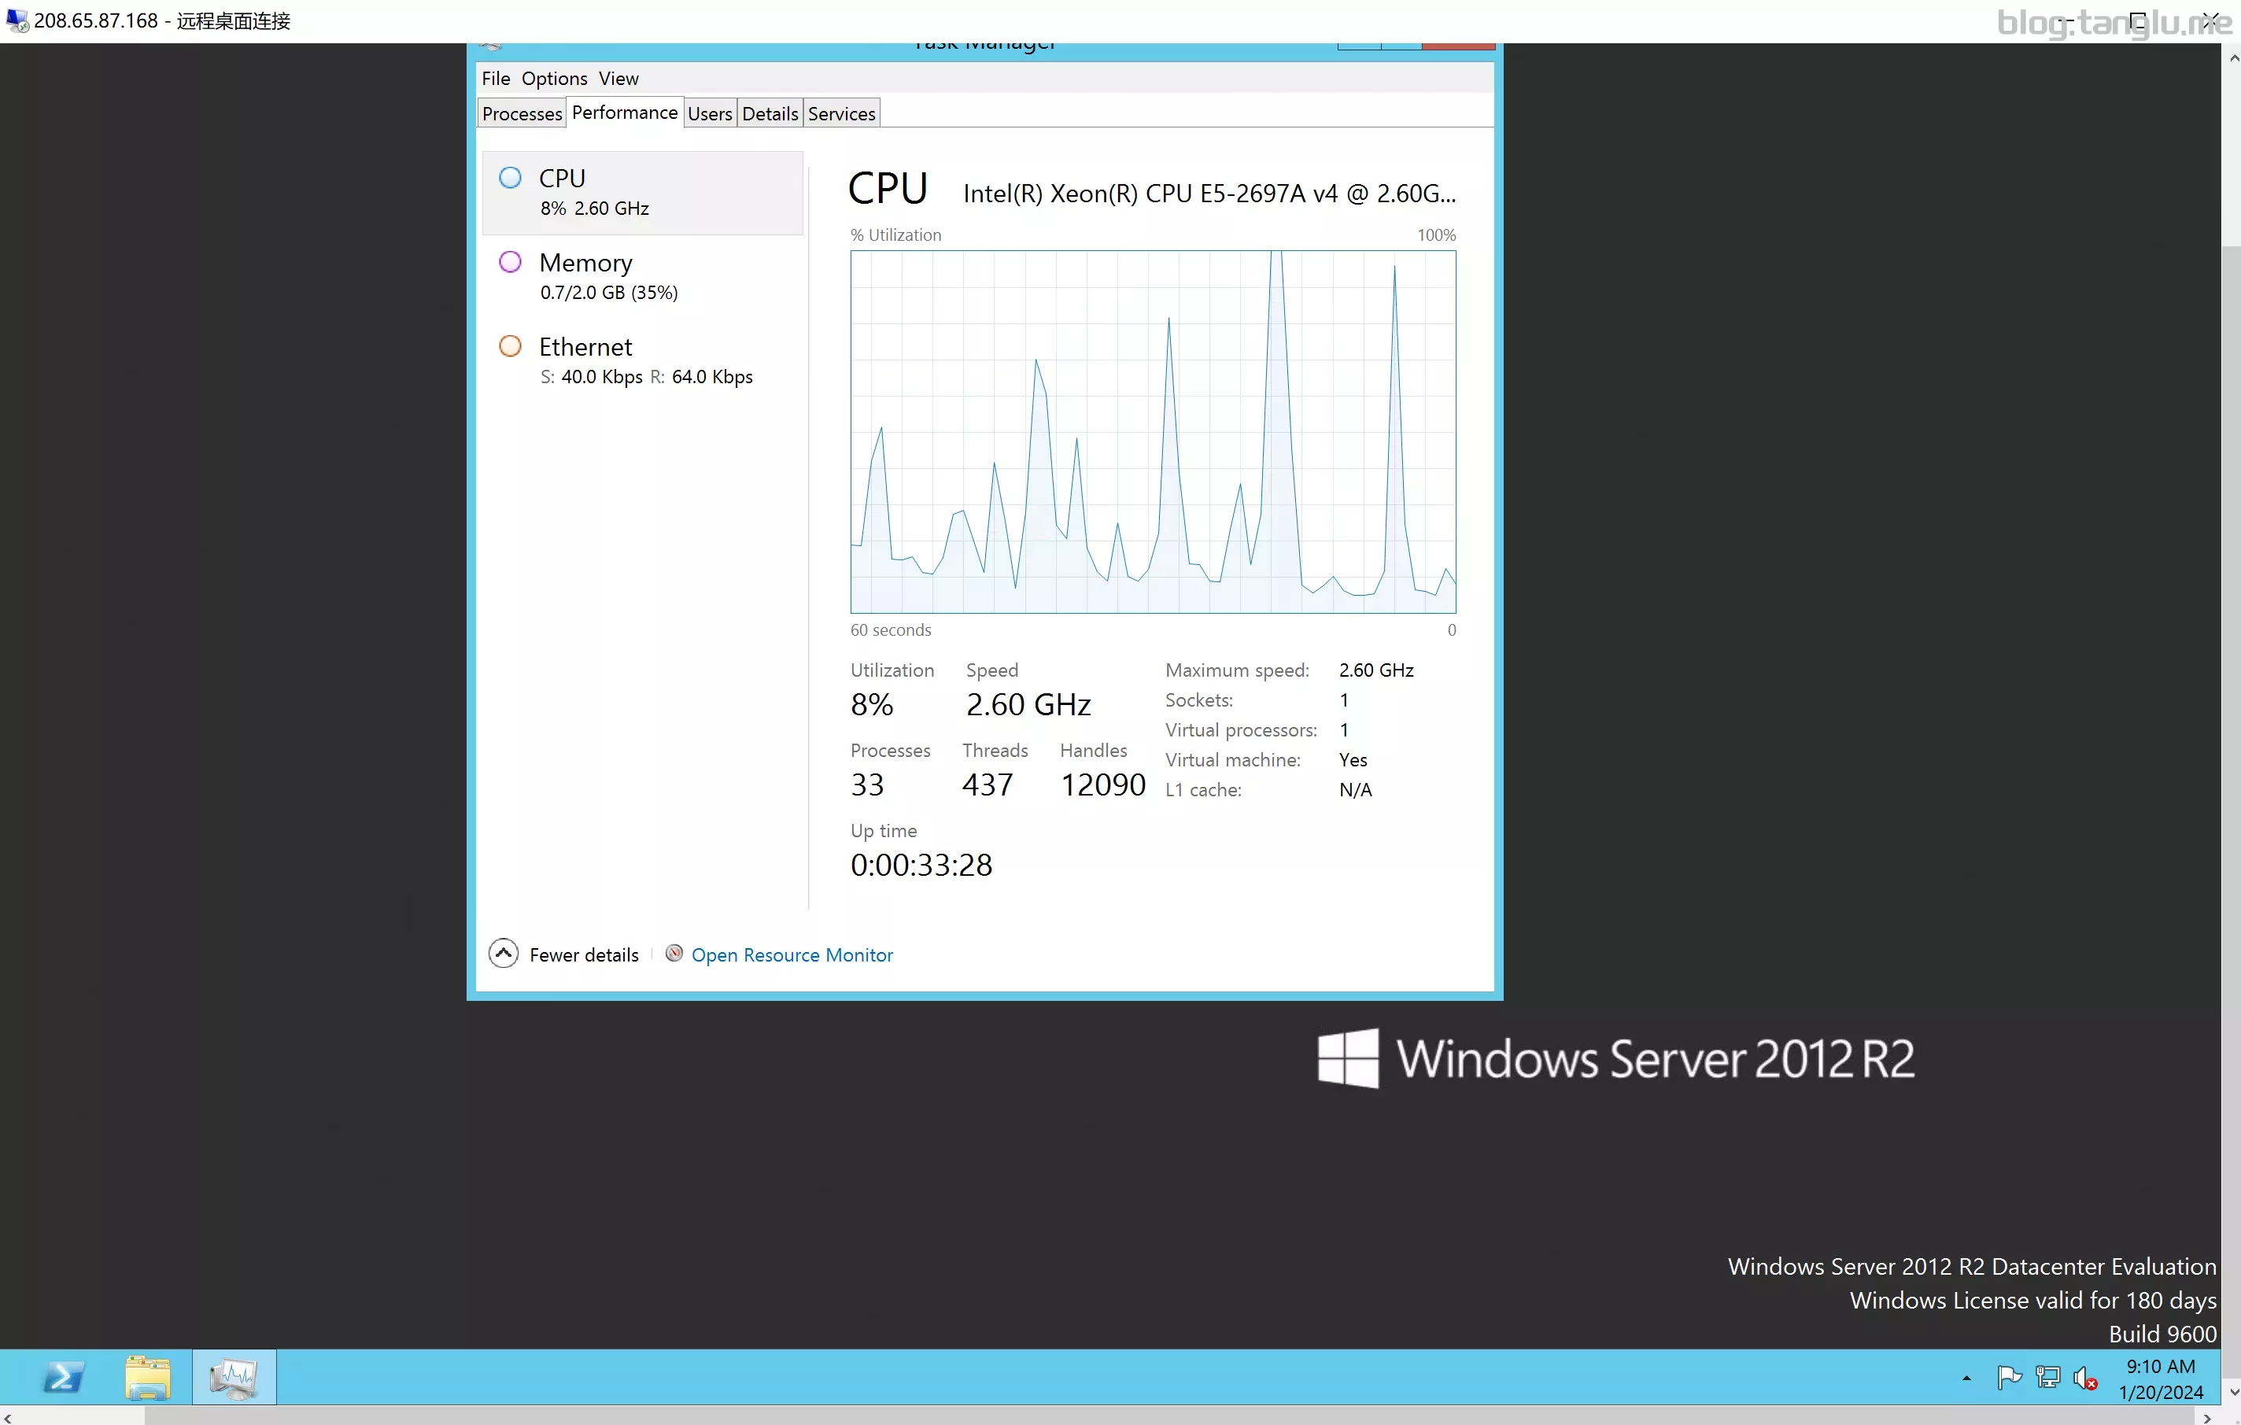Screen dimensions: 2241x1425
Task: Click the Utilization value 8%
Action: click(x=872, y=704)
